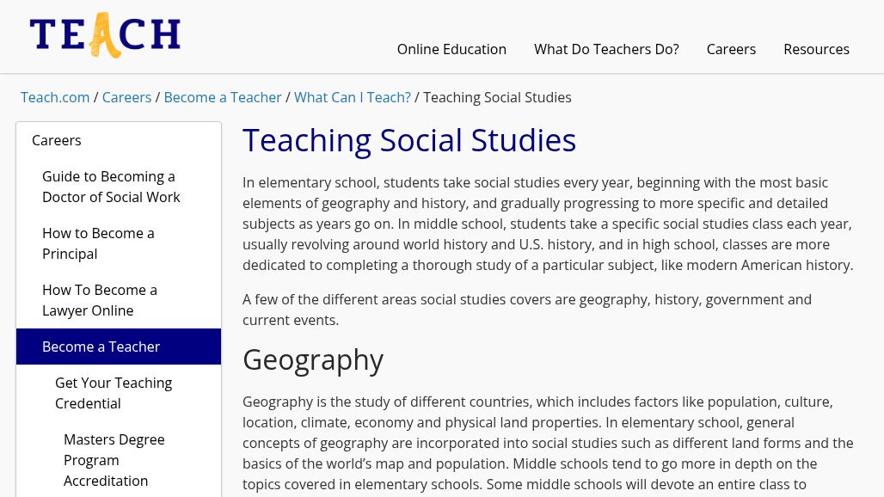This screenshot has height=497, width=884.
Task: Click the TEACH logo
Action: 105,35
